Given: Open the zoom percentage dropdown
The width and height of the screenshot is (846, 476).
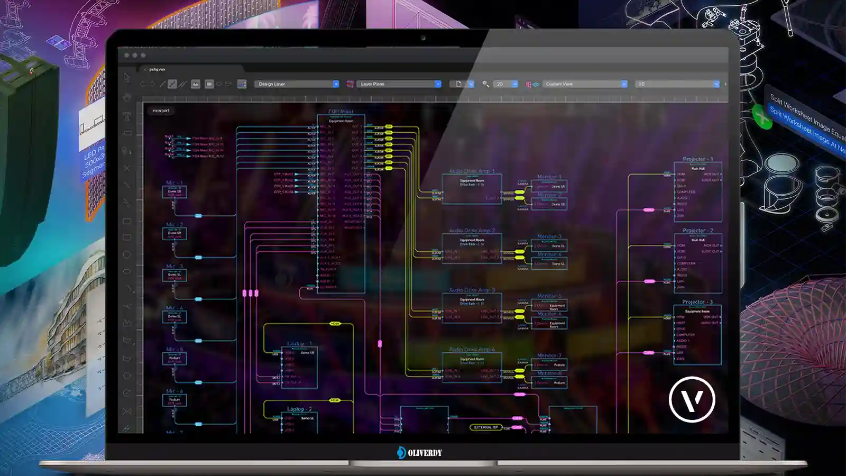Looking at the screenshot, I should [x=506, y=84].
